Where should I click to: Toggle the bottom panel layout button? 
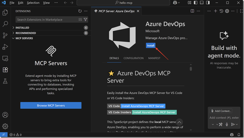(202, 3)
